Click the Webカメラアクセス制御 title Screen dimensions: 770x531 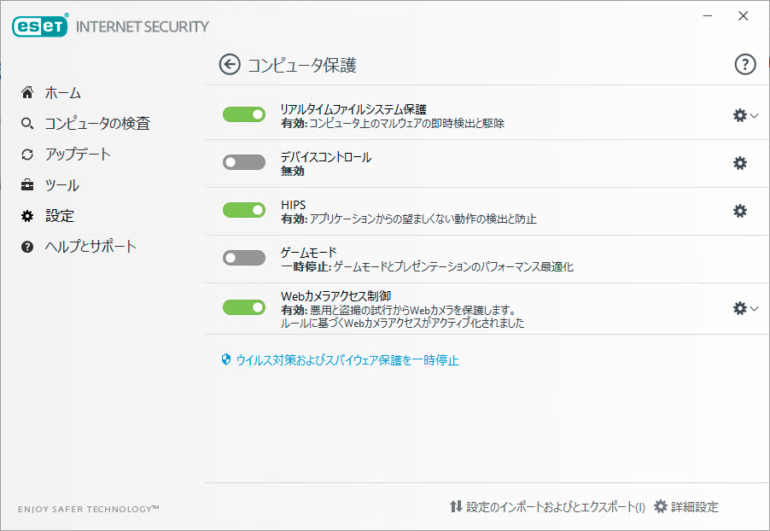click(335, 296)
